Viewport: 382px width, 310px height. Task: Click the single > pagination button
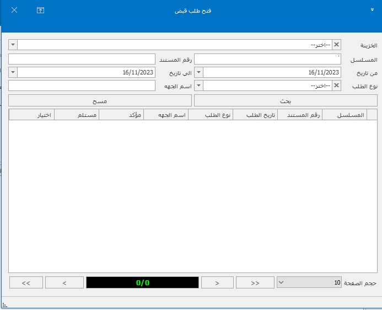pos(217,282)
